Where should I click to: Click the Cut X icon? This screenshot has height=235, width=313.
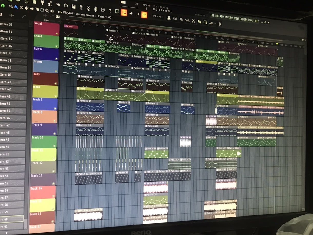[193, 21]
